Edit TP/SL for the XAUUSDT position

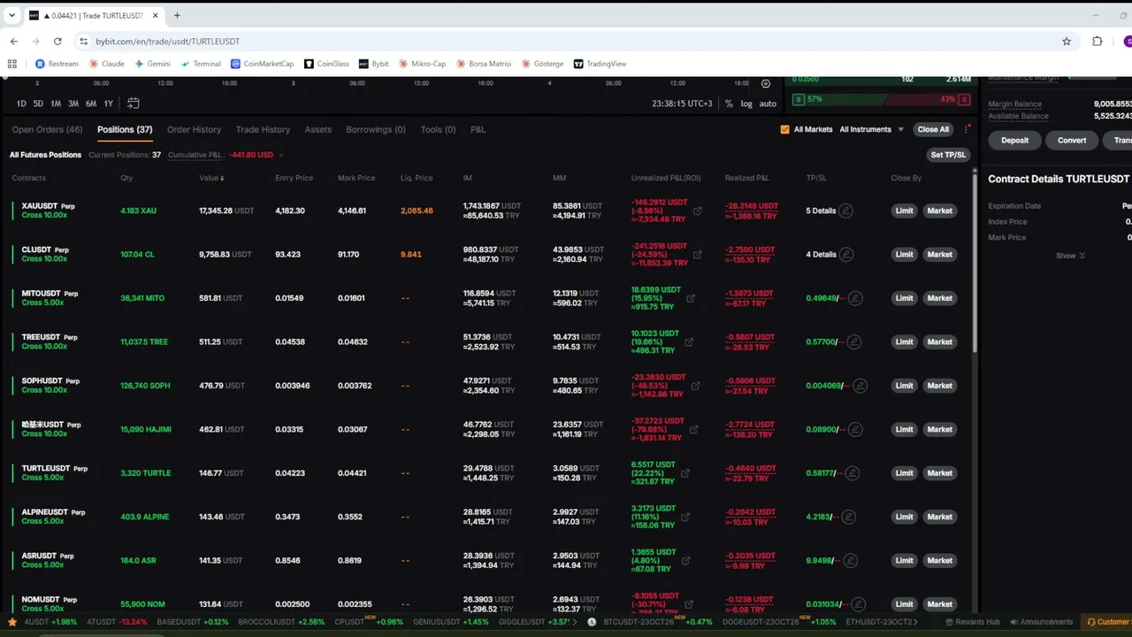(846, 211)
